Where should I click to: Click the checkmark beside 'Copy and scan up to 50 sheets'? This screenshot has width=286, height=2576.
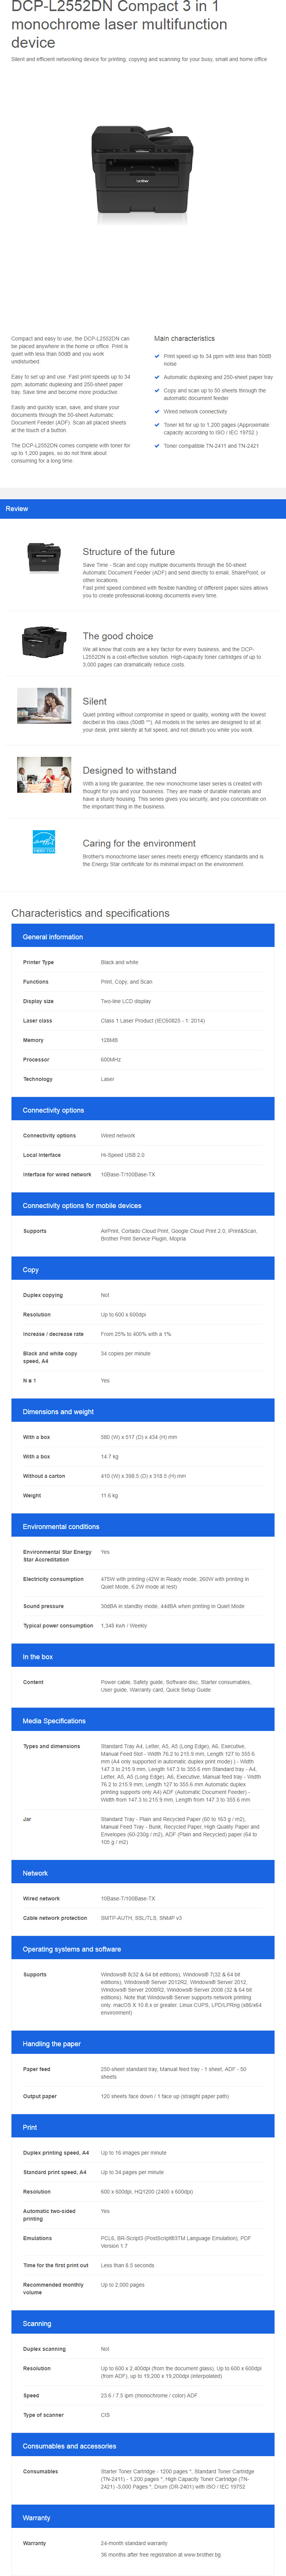click(157, 390)
